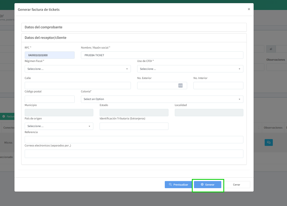Click the Observaciones column header in background table
The height and width of the screenshot is (206, 287).
(x=273, y=128)
